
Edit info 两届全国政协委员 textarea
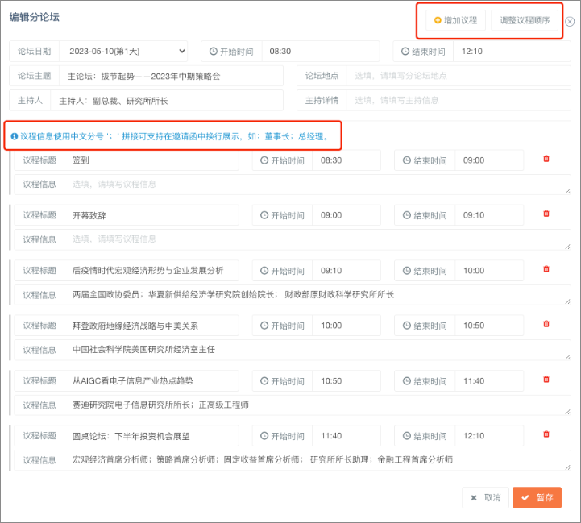317,295
